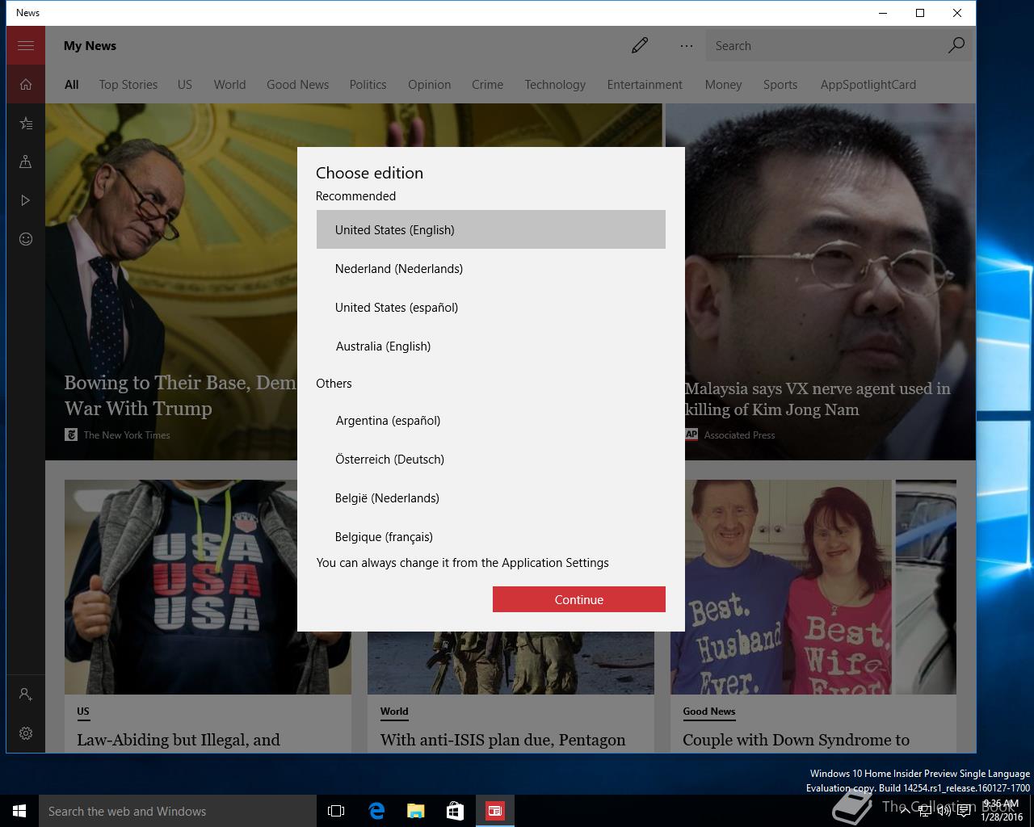Select Österreich (Deutsch) edition
Viewport: 1034px width, 827px height.
point(491,459)
